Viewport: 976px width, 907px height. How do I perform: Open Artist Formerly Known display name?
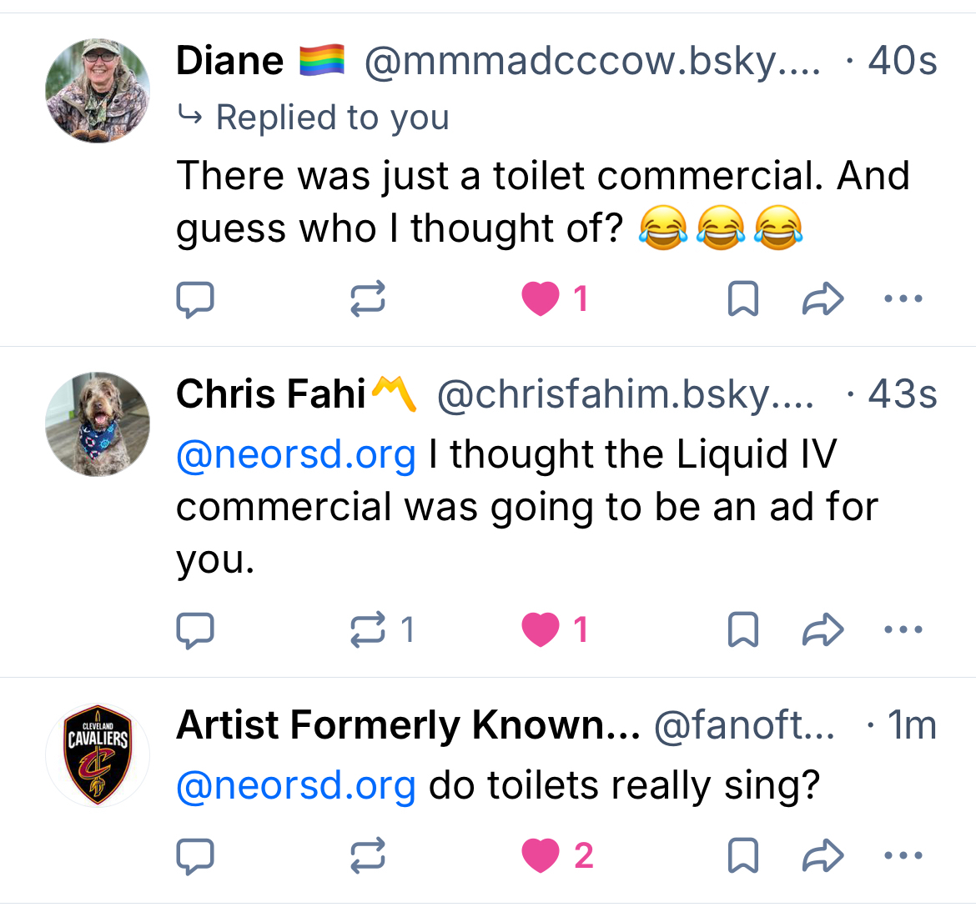tap(407, 725)
